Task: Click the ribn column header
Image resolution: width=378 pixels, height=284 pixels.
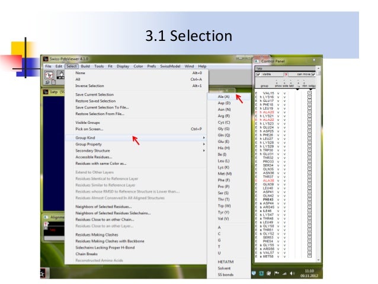Action: [x=305, y=86]
